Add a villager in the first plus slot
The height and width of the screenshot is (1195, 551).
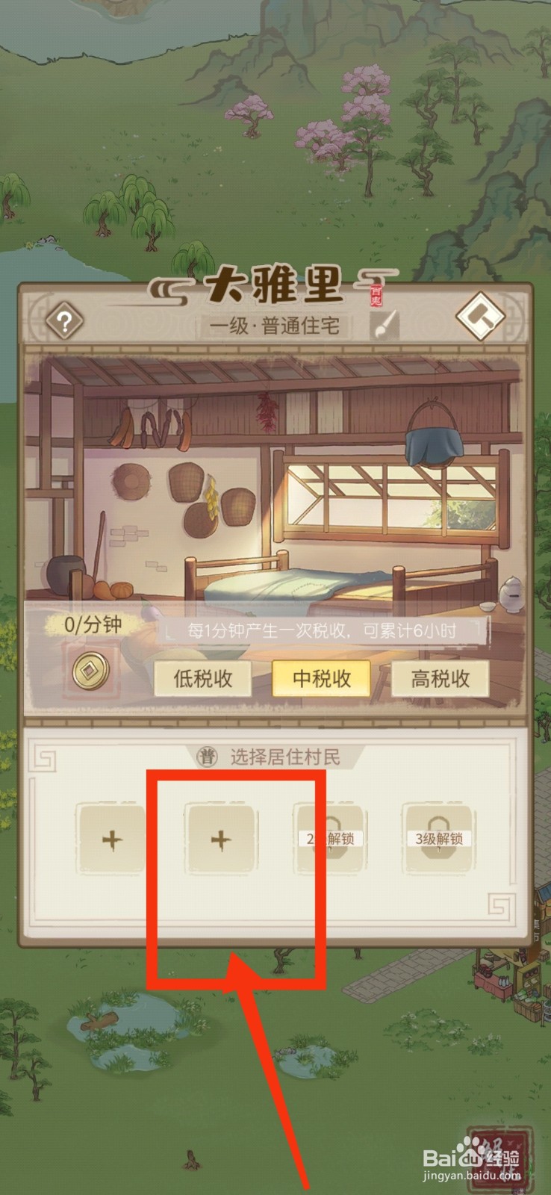(112, 839)
